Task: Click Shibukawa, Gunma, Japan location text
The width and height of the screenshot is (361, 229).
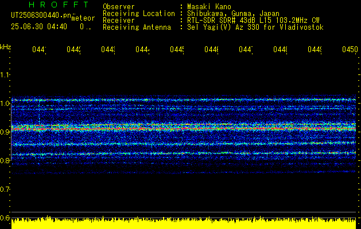Action: click(233, 13)
